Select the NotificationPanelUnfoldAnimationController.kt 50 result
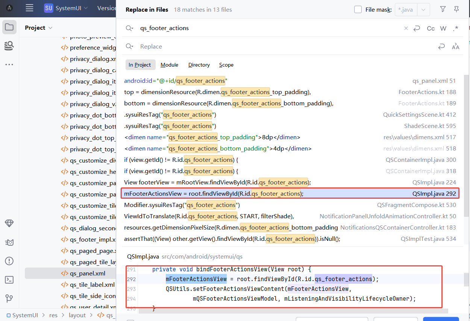Viewport: 470px width, 321px height. (x=290, y=216)
